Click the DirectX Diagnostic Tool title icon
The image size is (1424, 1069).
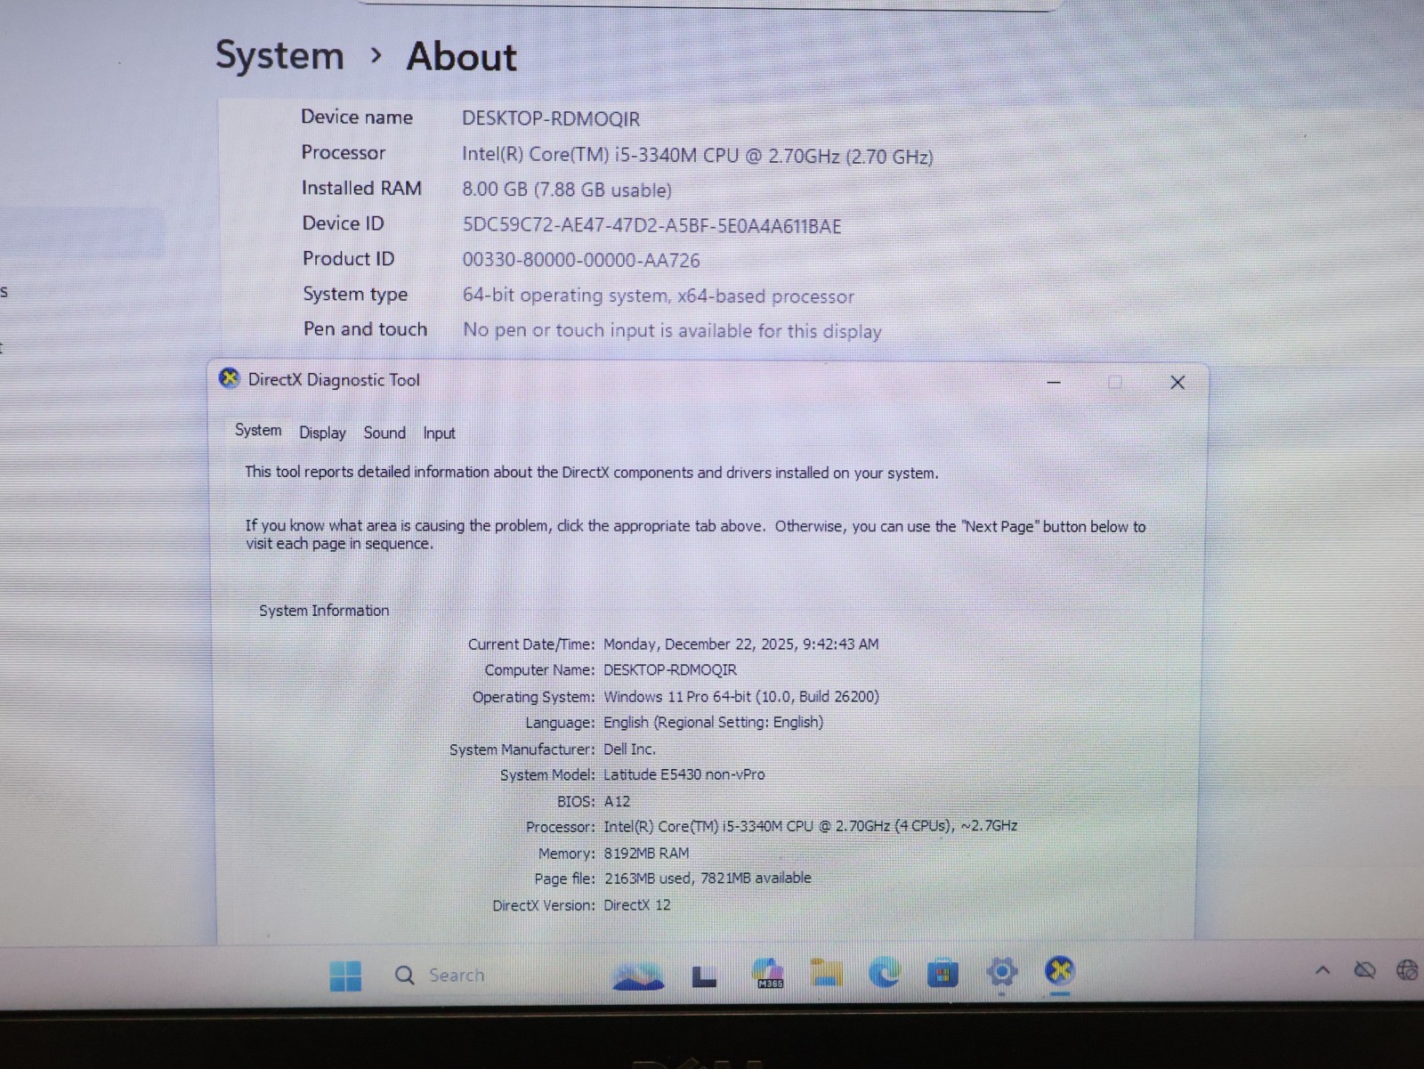(230, 378)
